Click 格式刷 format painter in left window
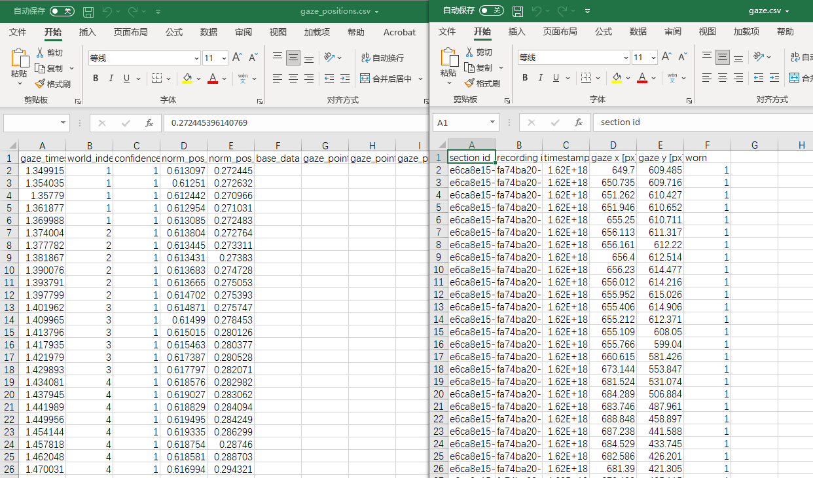 (x=52, y=84)
